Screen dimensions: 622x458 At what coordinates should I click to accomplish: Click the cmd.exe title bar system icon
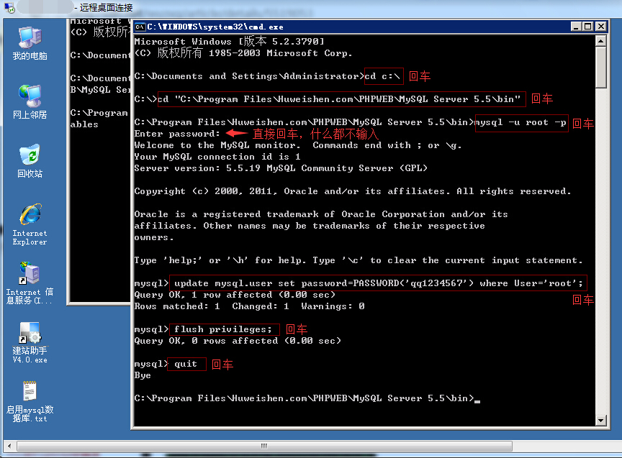click(140, 27)
